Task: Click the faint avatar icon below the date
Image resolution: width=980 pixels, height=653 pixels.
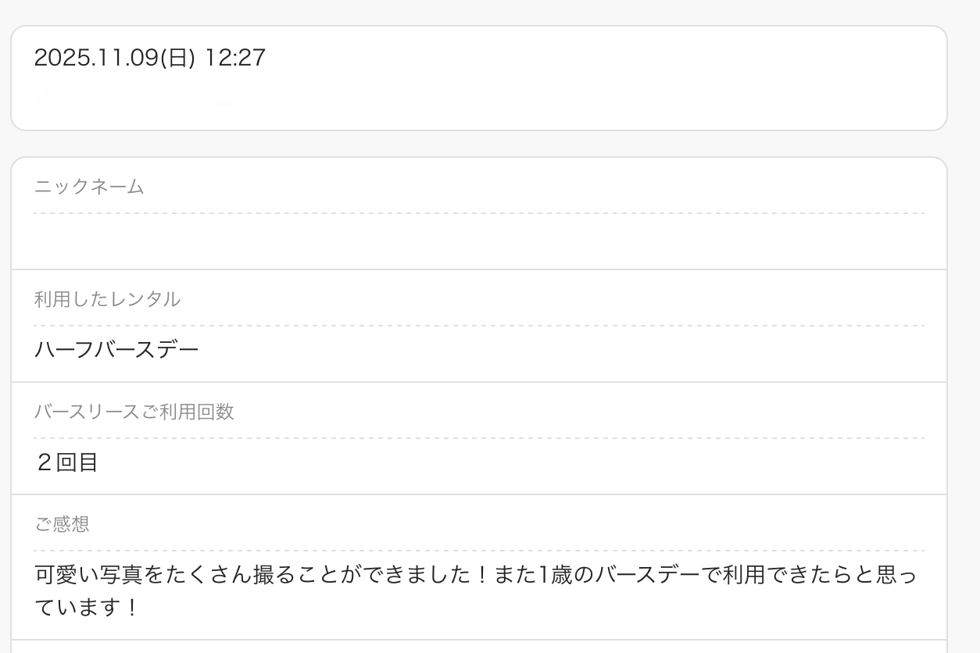Action: (x=48, y=94)
